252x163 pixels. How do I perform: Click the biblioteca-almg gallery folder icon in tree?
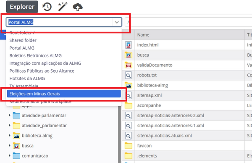tap(16, 136)
